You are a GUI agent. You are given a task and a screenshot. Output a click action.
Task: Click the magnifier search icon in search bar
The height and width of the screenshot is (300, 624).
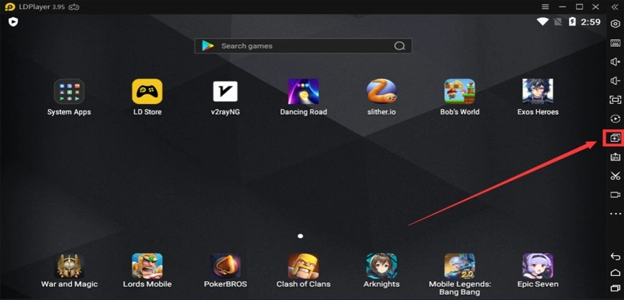[x=400, y=46]
